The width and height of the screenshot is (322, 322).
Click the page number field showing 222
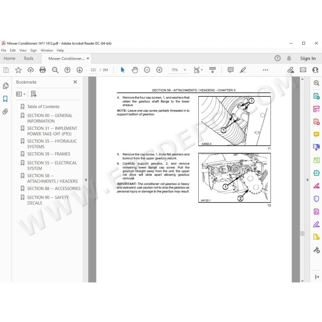(x=93, y=70)
